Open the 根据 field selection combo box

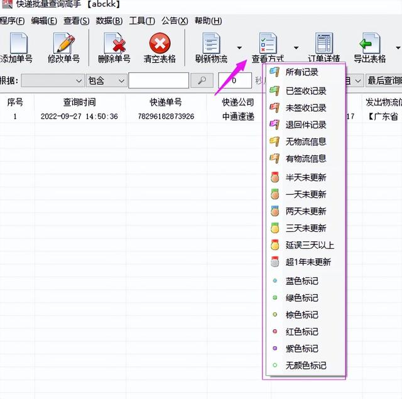pyautogui.click(x=53, y=80)
